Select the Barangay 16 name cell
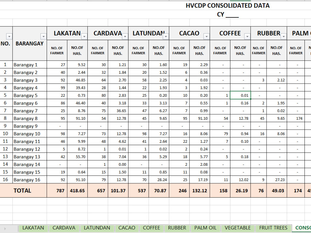Viewport: 311px width, 233px height. click(30, 180)
